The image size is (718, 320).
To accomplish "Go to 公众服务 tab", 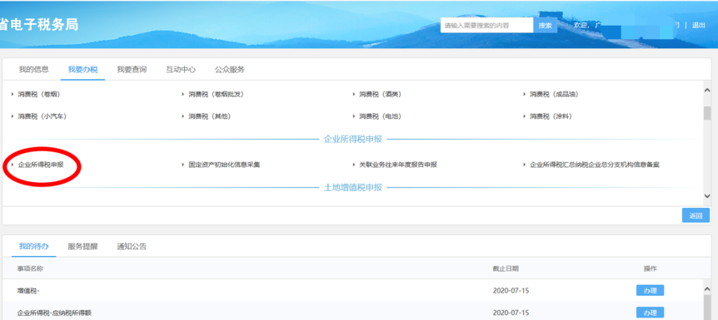I will click(x=230, y=70).
